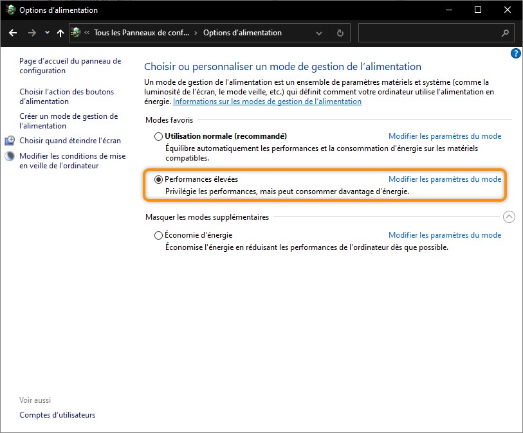Viewport: 523px width, 433px height.
Task: Click the up arrow to go up a level
Action: (x=60, y=33)
